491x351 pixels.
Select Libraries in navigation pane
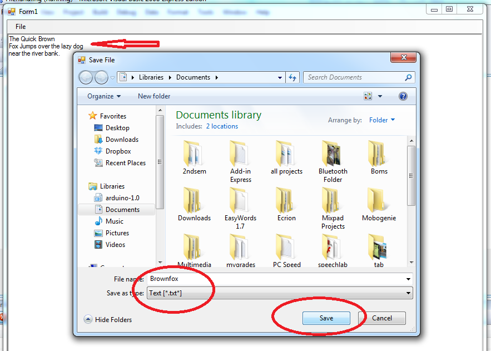[x=107, y=186]
